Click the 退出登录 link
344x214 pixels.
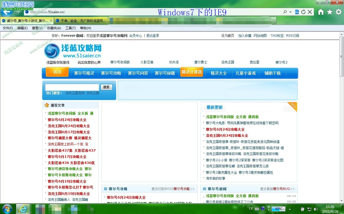click(153, 36)
